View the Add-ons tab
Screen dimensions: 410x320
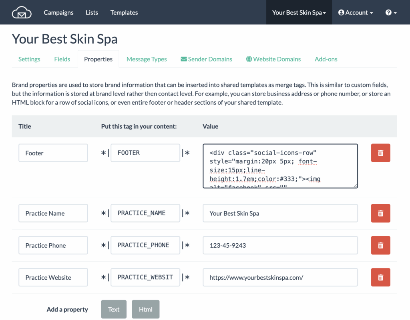[x=326, y=59]
